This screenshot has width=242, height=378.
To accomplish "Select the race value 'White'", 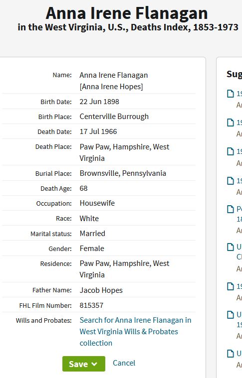I will tap(89, 219).
